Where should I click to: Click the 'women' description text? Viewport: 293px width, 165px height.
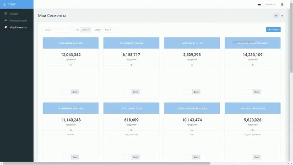click(x=71, y=134)
